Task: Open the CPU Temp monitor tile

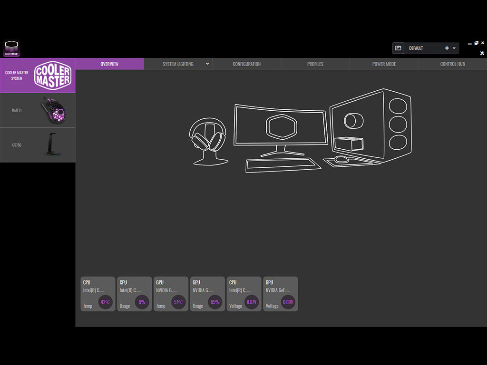Action: click(97, 294)
